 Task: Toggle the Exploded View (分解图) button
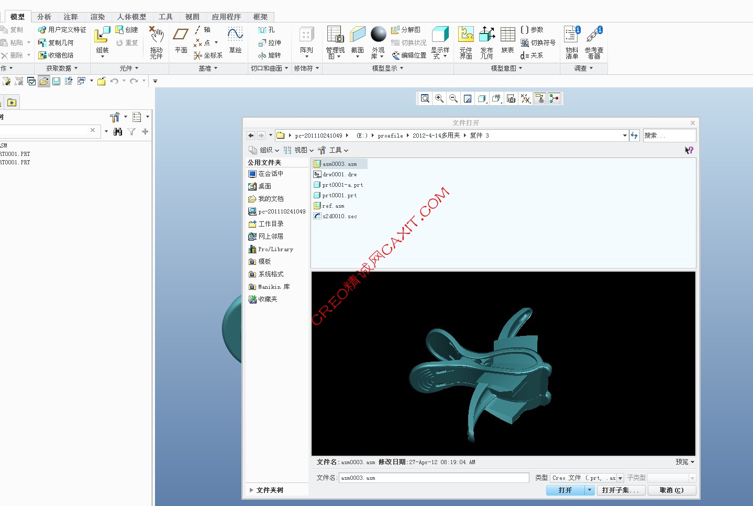[x=406, y=30]
